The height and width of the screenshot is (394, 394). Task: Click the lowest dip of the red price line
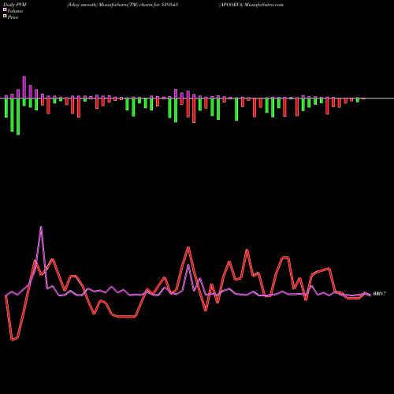[12, 340]
